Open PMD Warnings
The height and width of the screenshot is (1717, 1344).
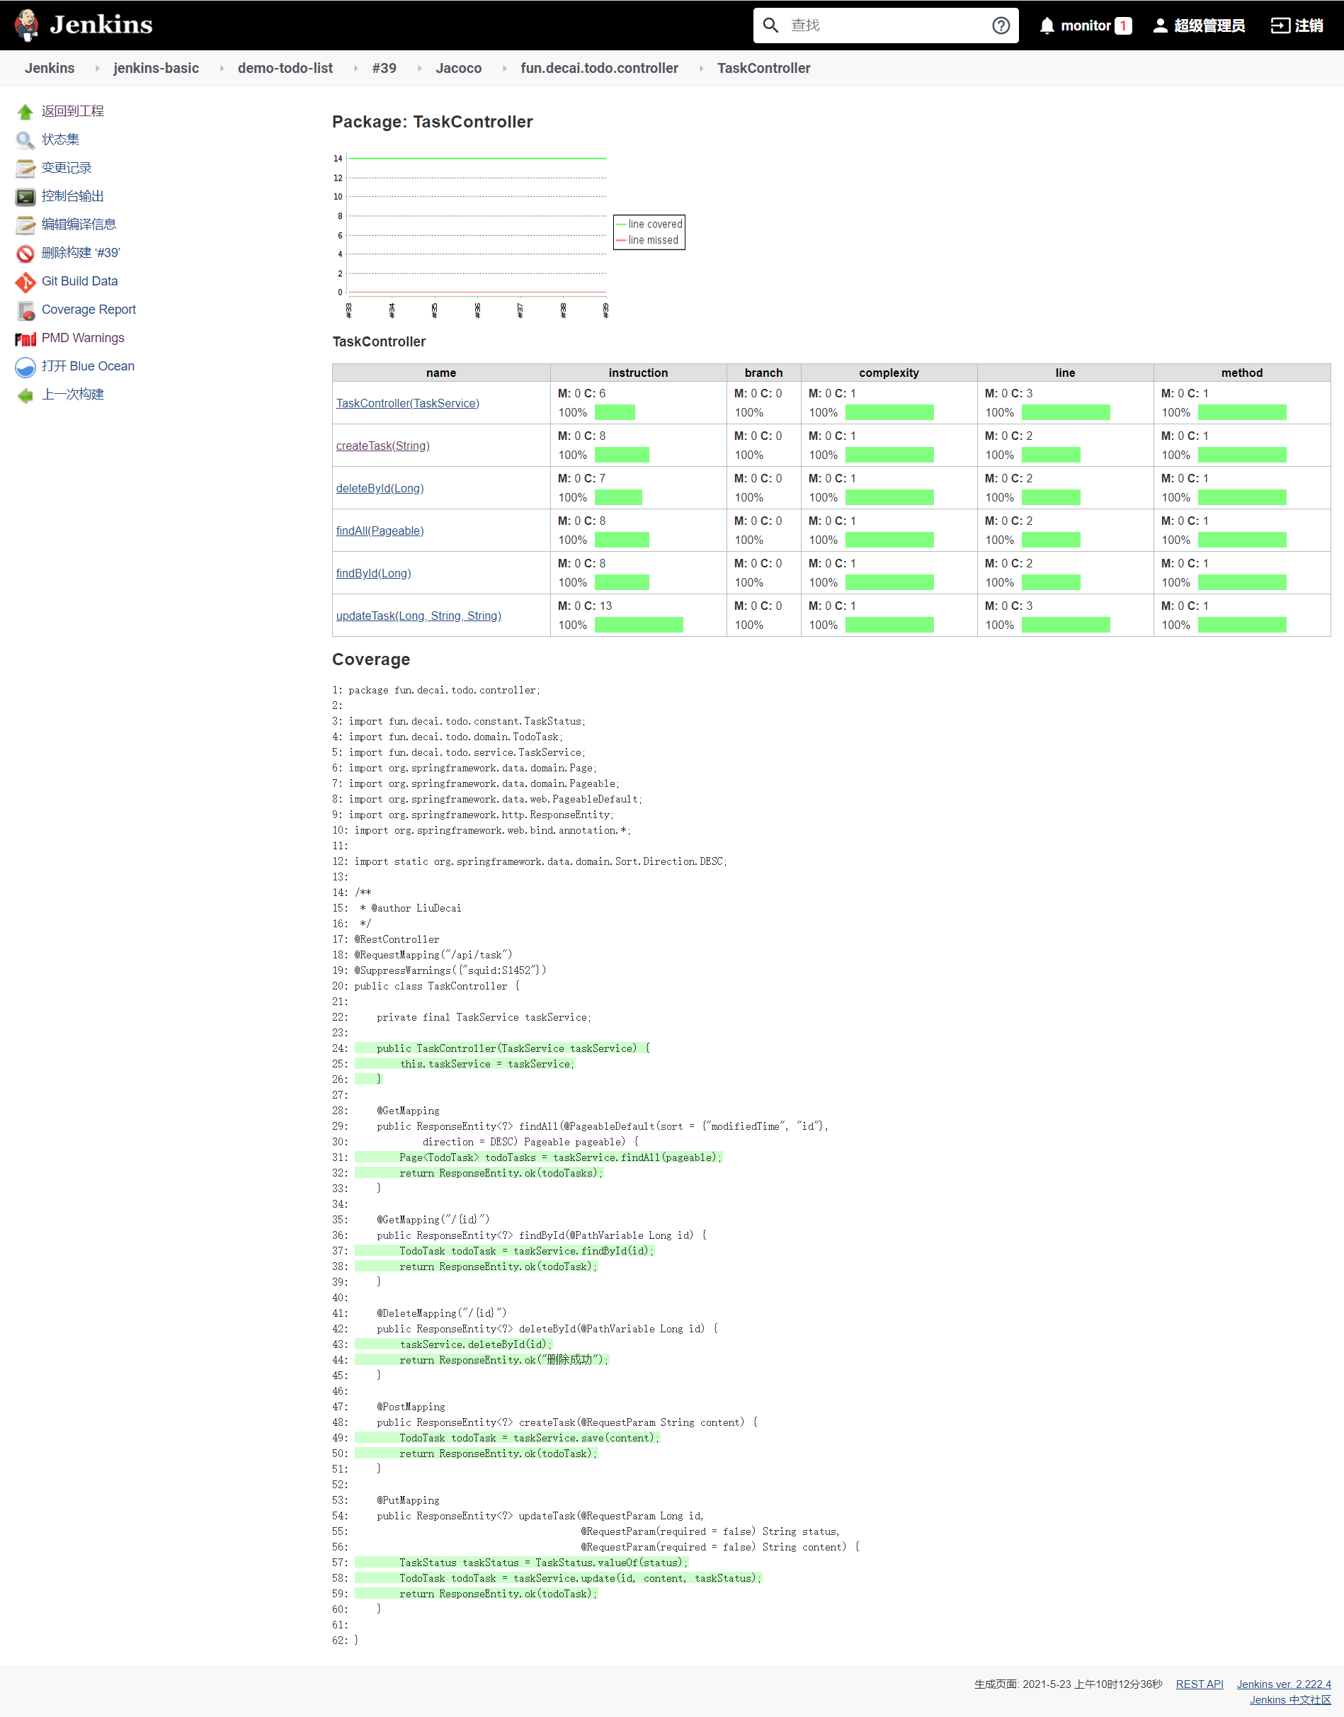click(x=83, y=337)
